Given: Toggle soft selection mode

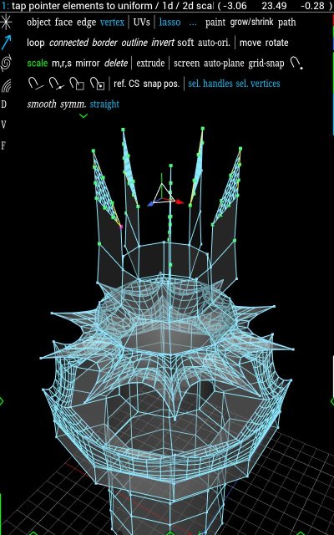Looking at the screenshot, I should (x=185, y=43).
